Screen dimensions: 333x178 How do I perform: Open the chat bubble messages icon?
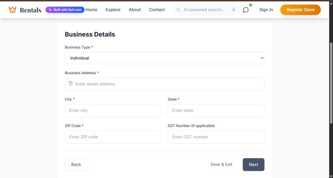[x=246, y=10]
